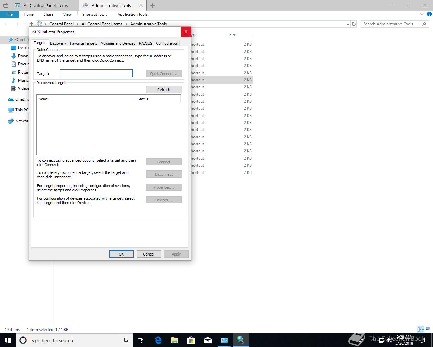Click the Cortana microphone icon
Image resolution: width=433 pixels, height=347 pixels.
coord(126,340)
